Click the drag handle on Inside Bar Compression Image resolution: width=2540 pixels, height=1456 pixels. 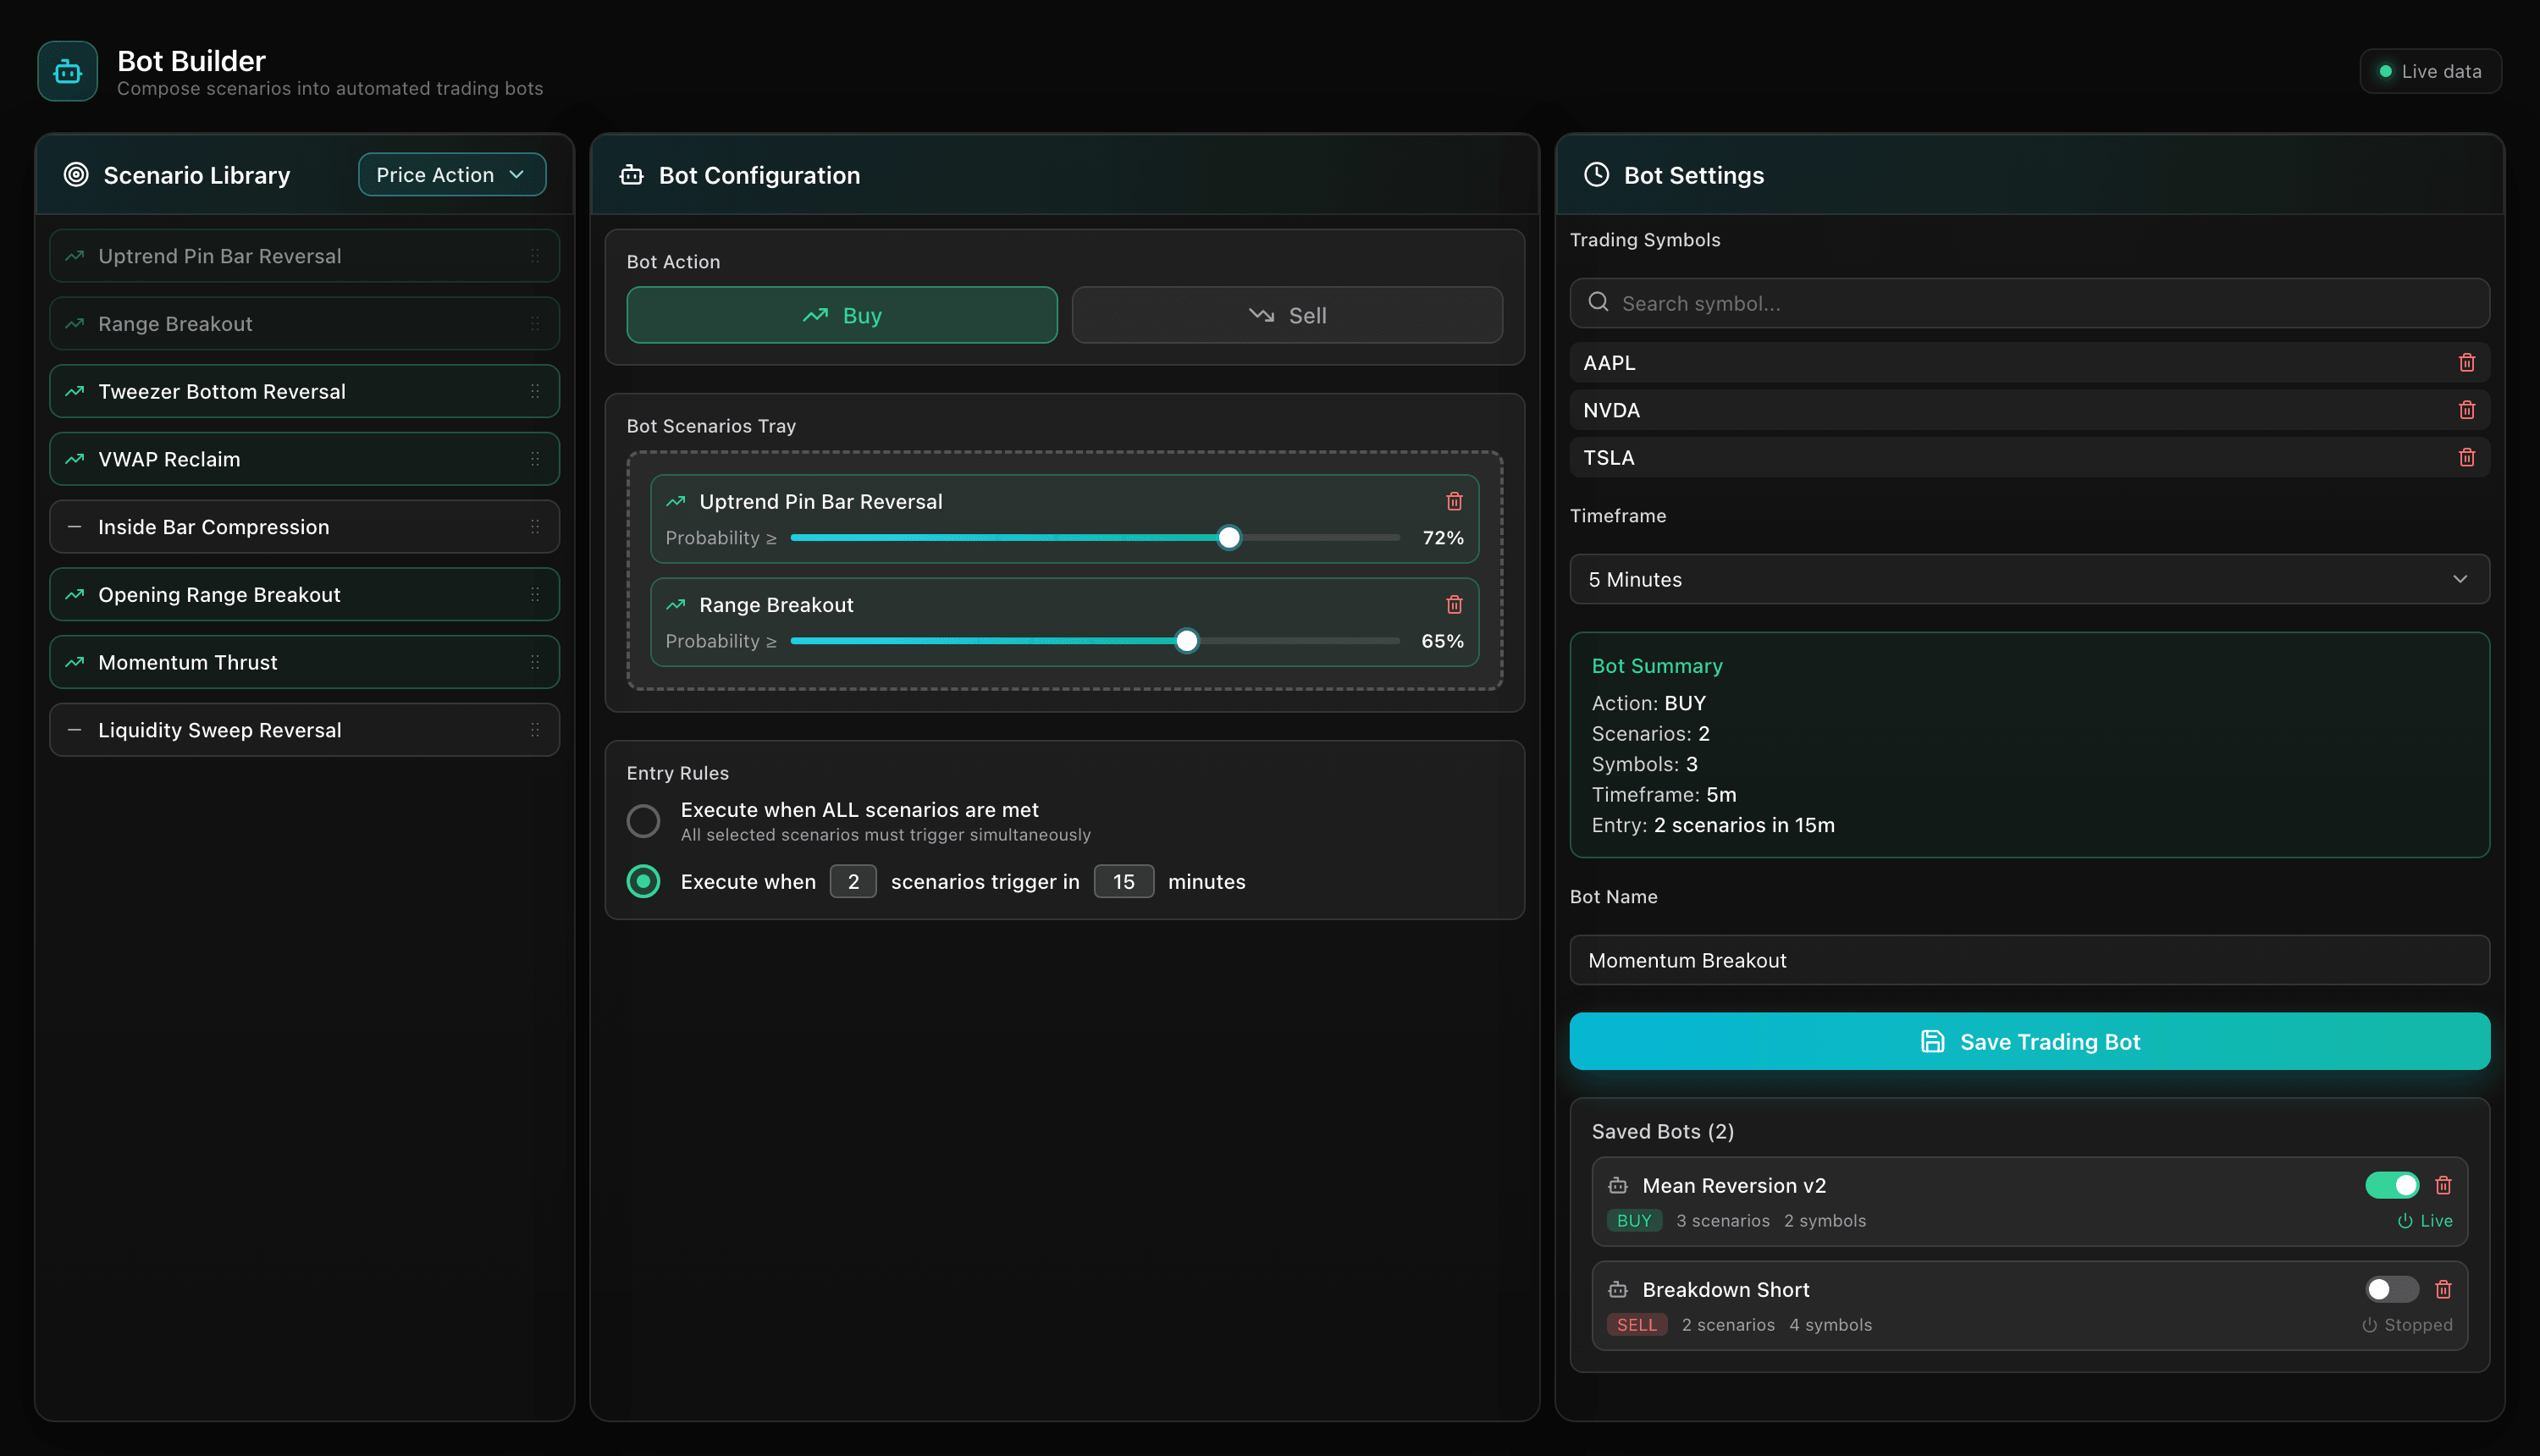[x=535, y=527]
